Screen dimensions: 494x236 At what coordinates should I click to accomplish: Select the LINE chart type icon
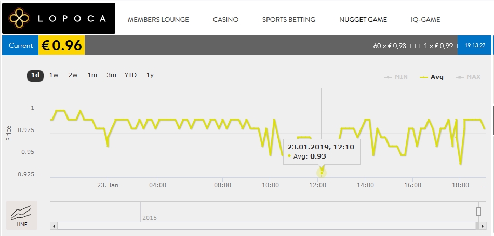point(22,215)
